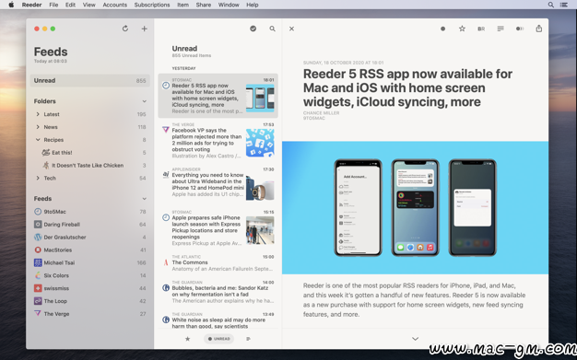577x360 pixels.
Task: Open Facebook VP says article
Action: pos(218,141)
